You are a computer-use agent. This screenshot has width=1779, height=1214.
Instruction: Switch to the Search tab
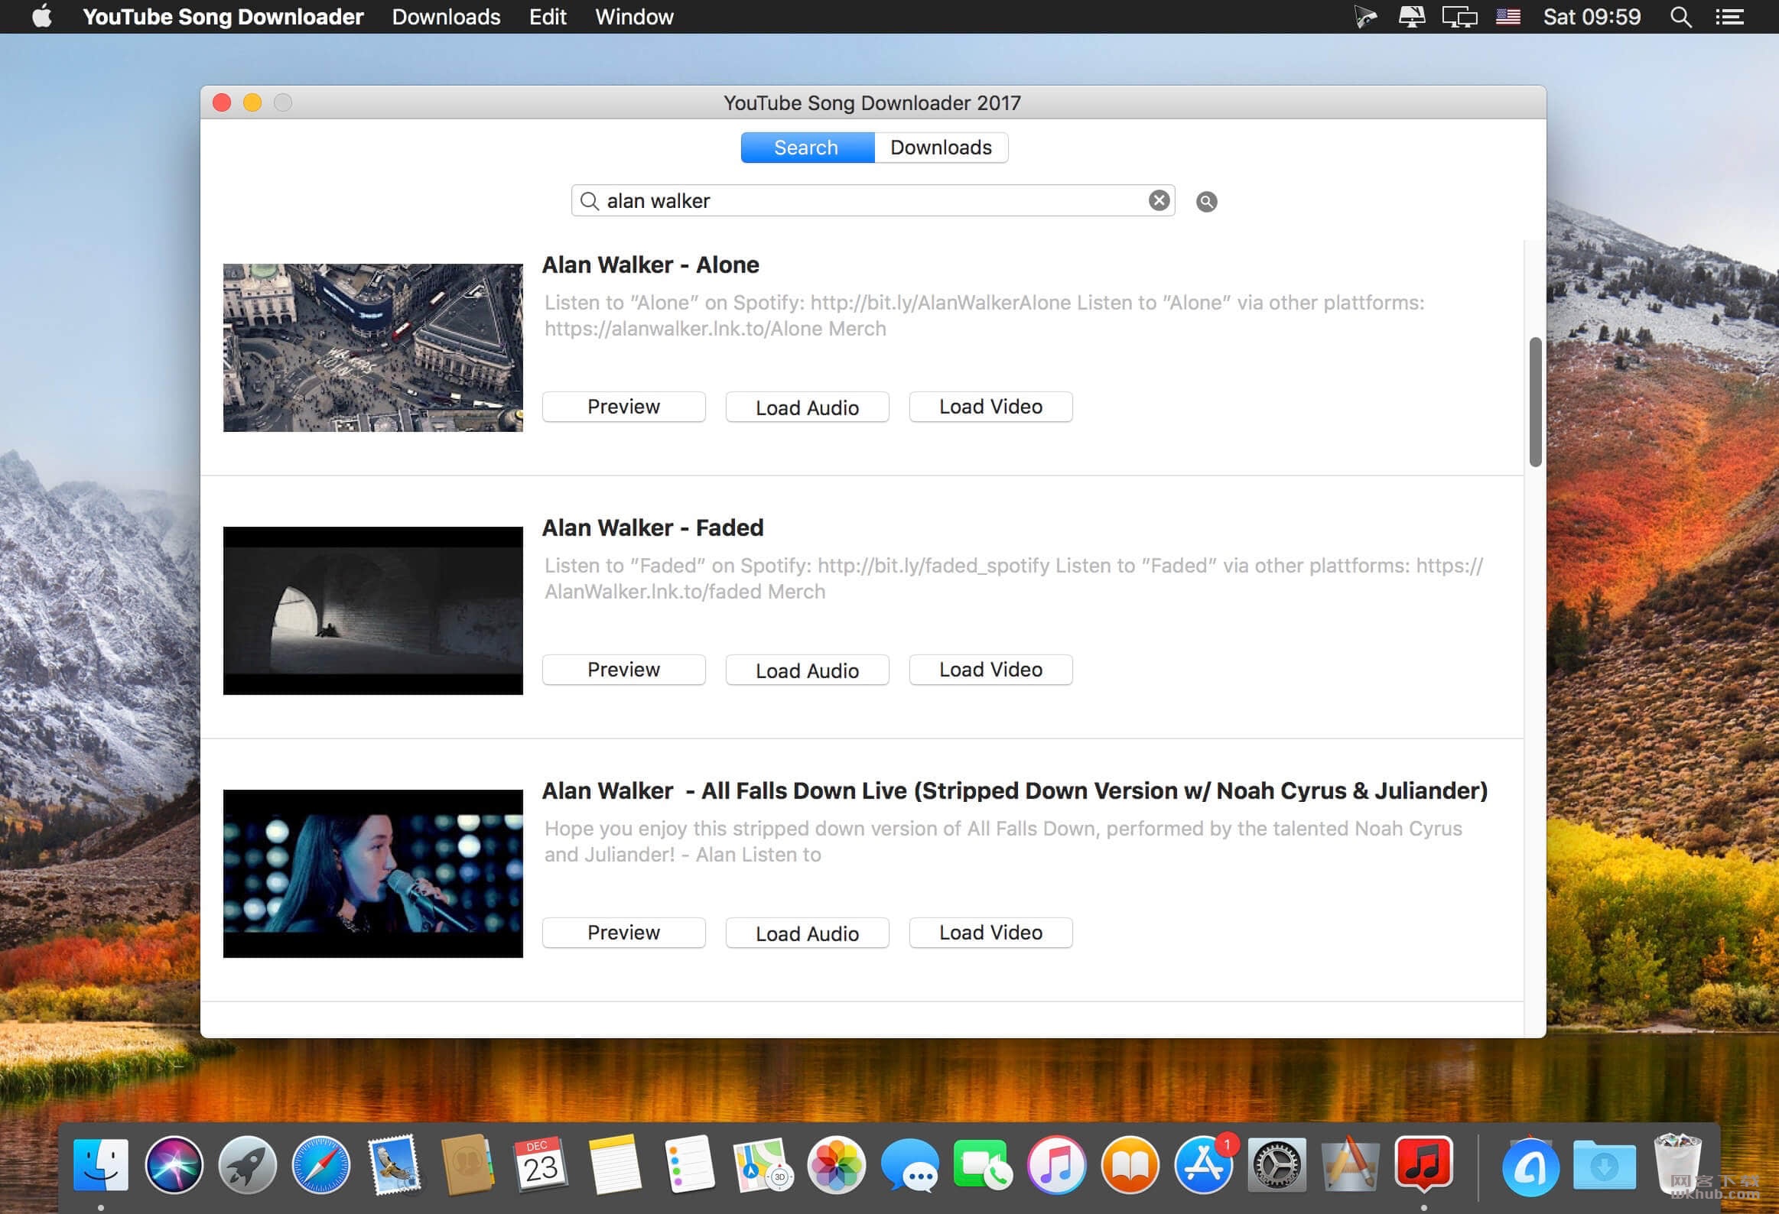click(807, 148)
